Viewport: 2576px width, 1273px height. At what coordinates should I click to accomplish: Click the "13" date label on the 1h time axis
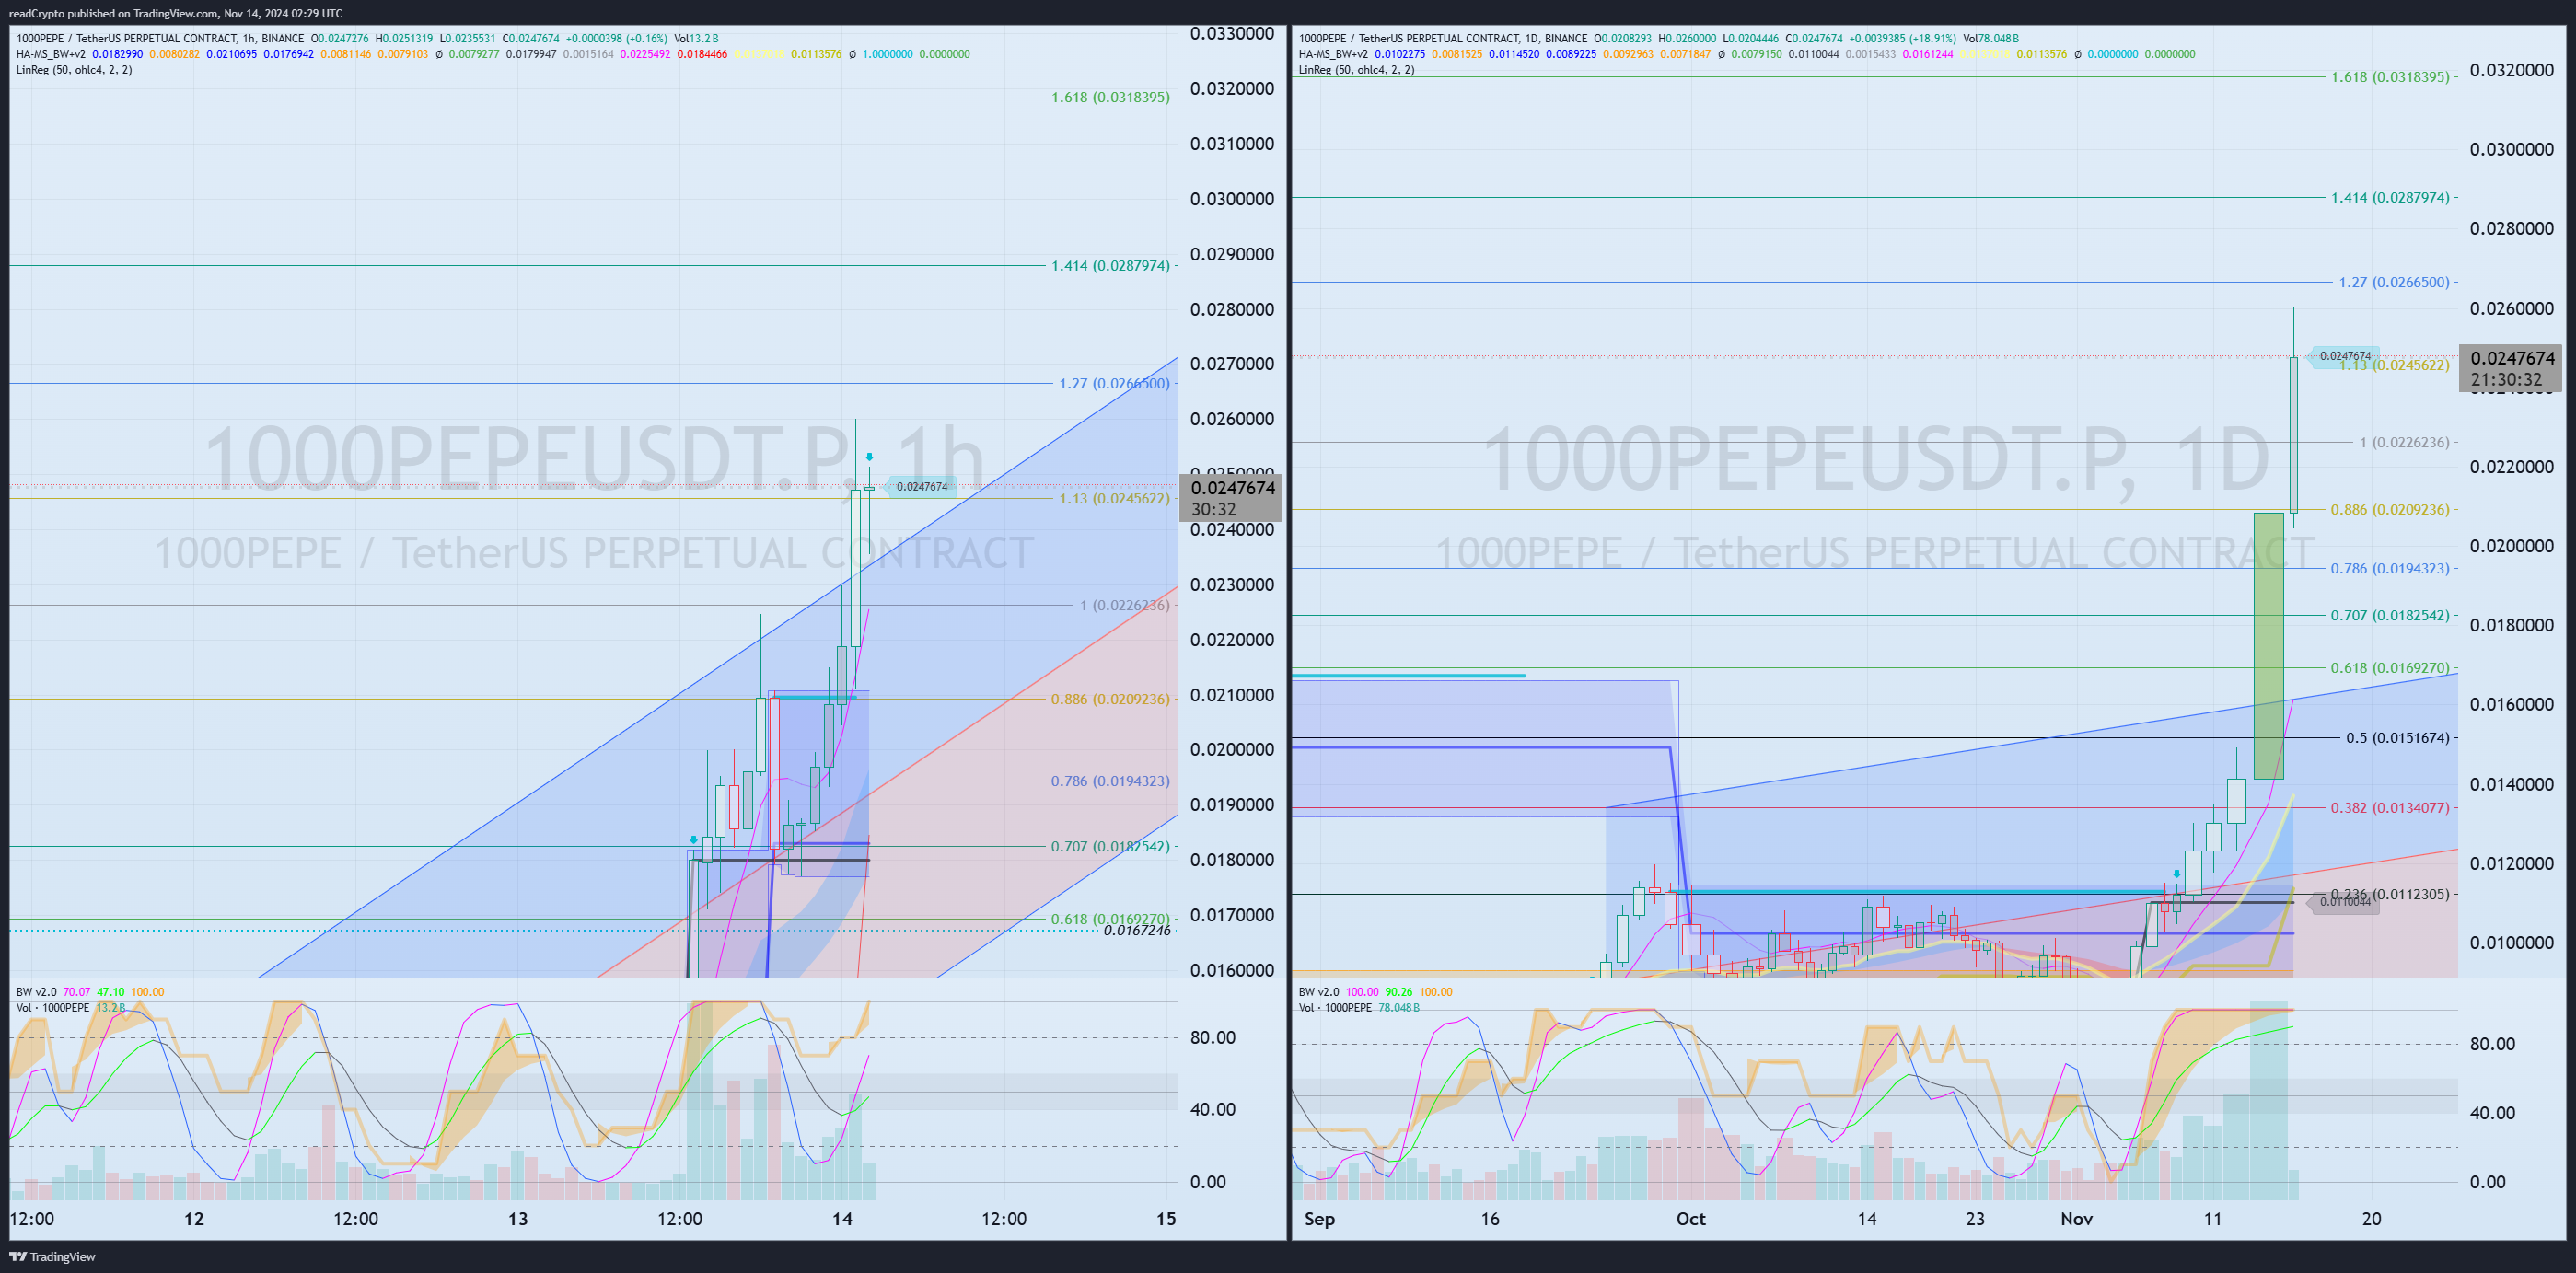518,1218
